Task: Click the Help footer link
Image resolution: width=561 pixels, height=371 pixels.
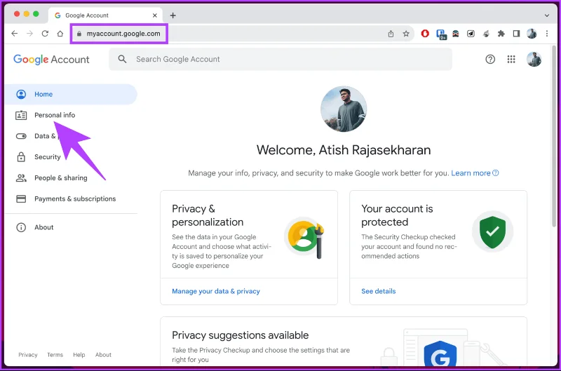Action: click(x=79, y=355)
